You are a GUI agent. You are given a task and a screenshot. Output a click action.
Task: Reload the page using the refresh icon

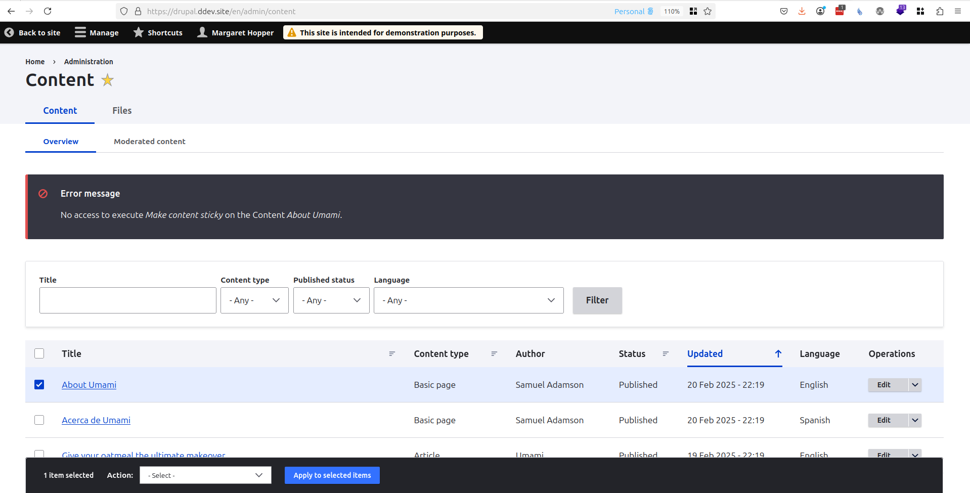[48, 11]
